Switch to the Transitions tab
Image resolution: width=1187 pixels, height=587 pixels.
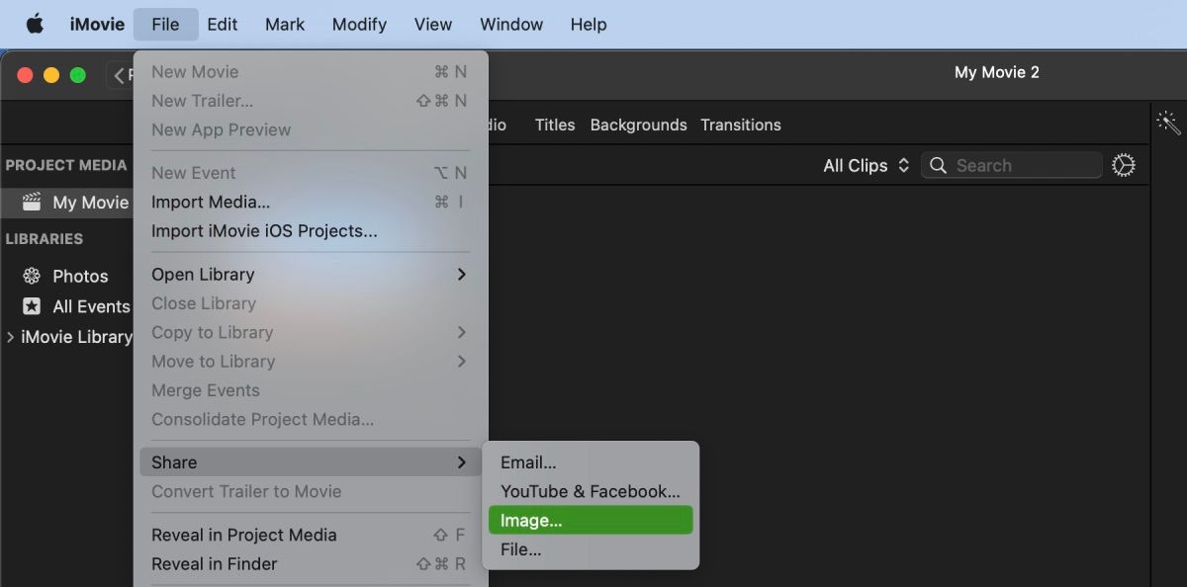pos(741,125)
